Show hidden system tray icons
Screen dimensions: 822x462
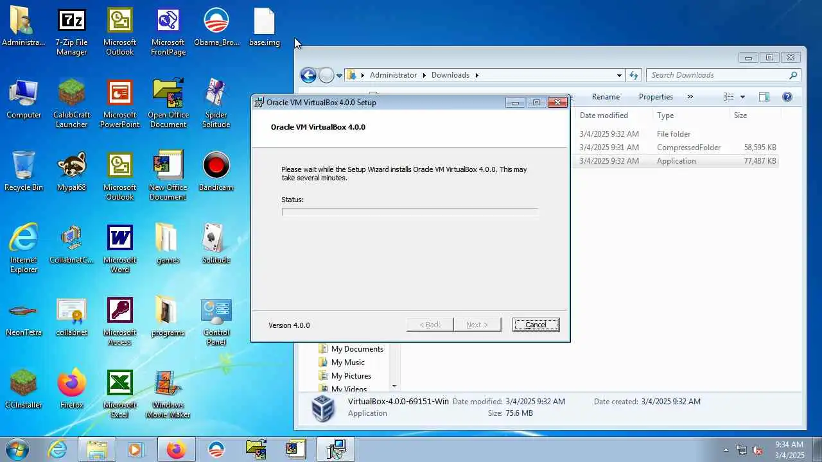click(726, 450)
